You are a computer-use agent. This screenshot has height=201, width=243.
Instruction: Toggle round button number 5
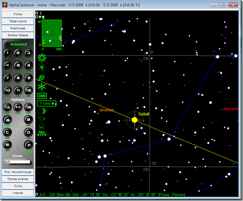click(18, 65)
